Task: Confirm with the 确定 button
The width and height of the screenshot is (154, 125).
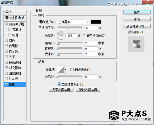Action: (137, 12)
